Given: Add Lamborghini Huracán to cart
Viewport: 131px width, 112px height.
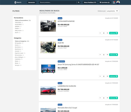Looking at the screenshot, I should 113,98.
